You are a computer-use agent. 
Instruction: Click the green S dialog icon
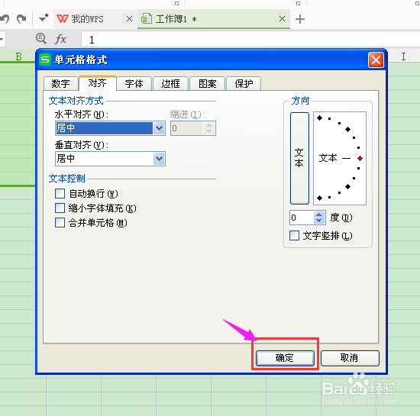coord(45,60)
